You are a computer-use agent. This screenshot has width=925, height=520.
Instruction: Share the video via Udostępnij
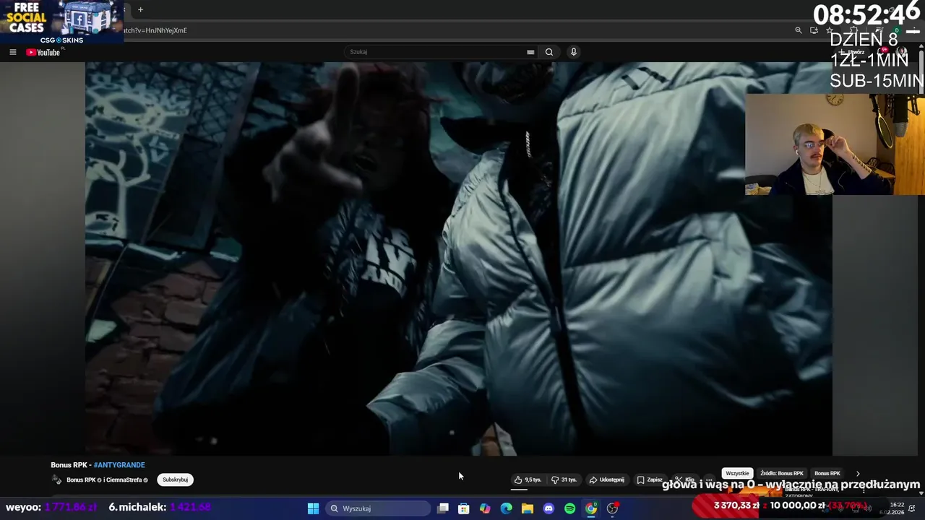(x=606, y=480)
